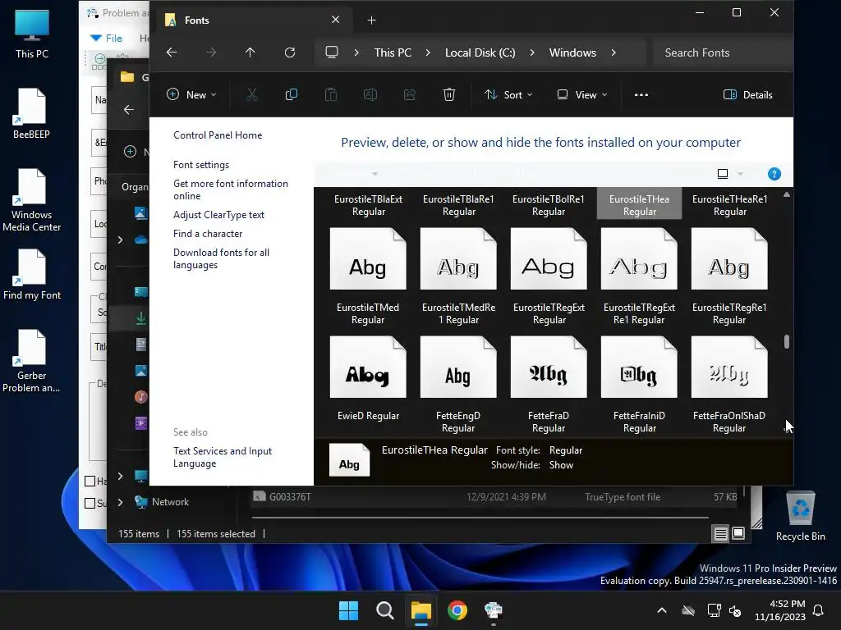This screenshot has width=841, height=630.
Task: Open Recycle Bin on desktop
Action: tap(801, 515)
